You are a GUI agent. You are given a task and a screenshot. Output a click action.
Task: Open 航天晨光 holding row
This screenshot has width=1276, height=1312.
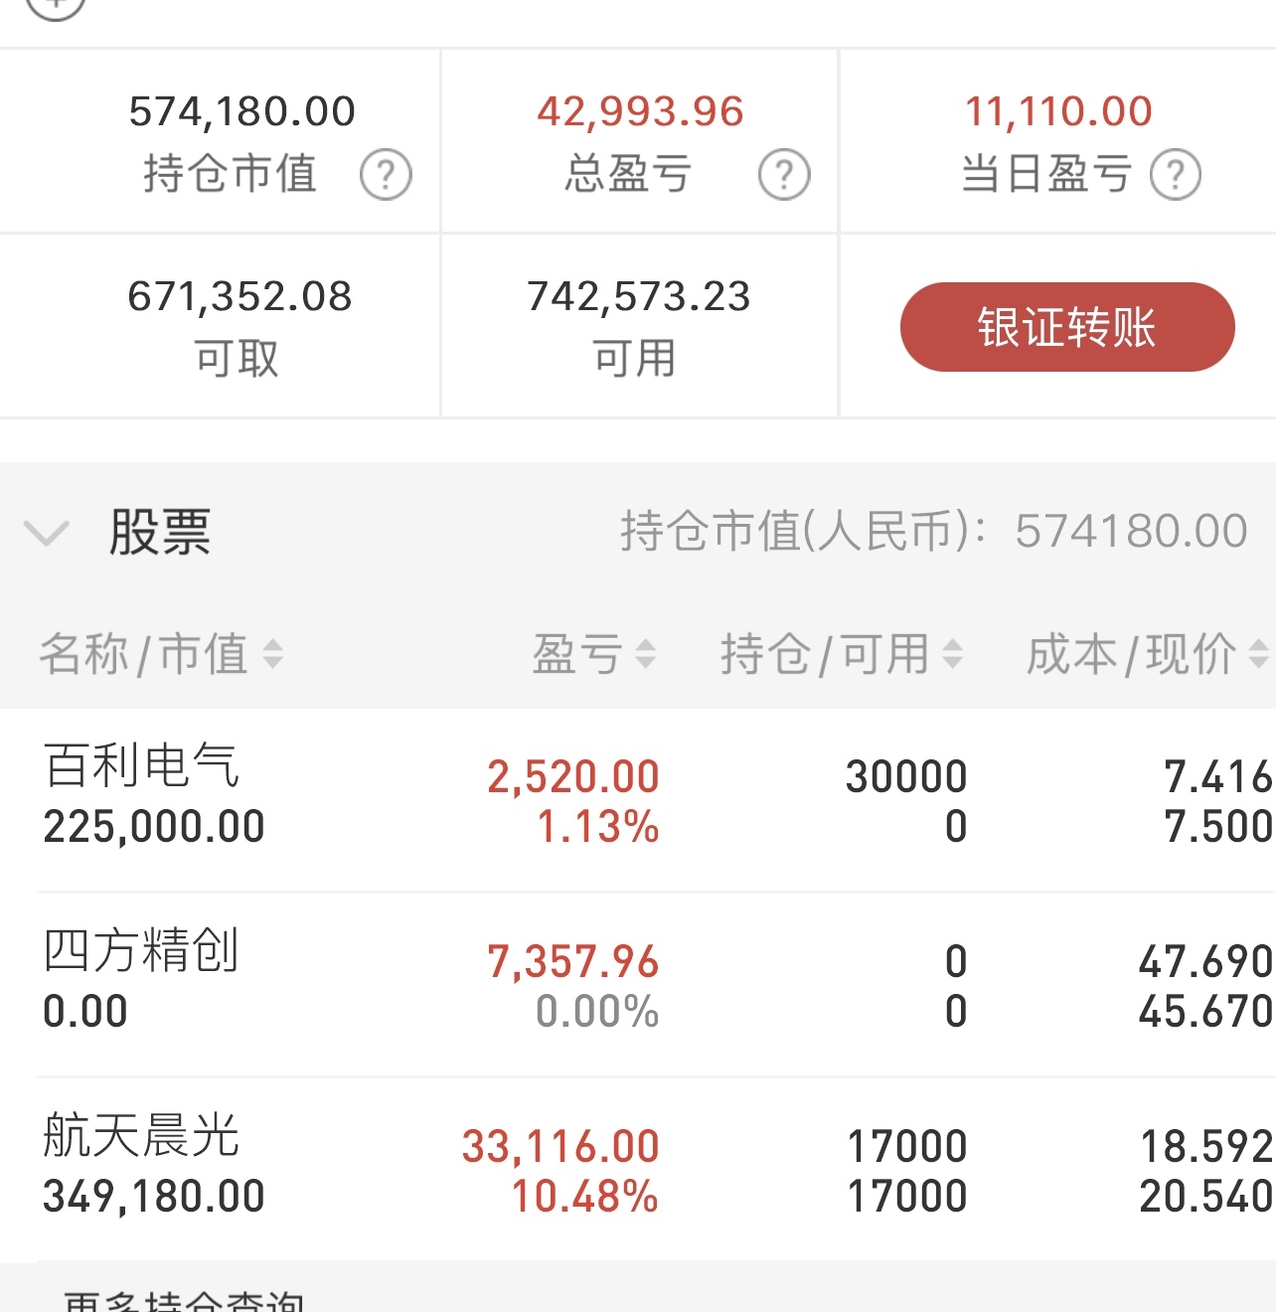click(x=638, y=1170)
